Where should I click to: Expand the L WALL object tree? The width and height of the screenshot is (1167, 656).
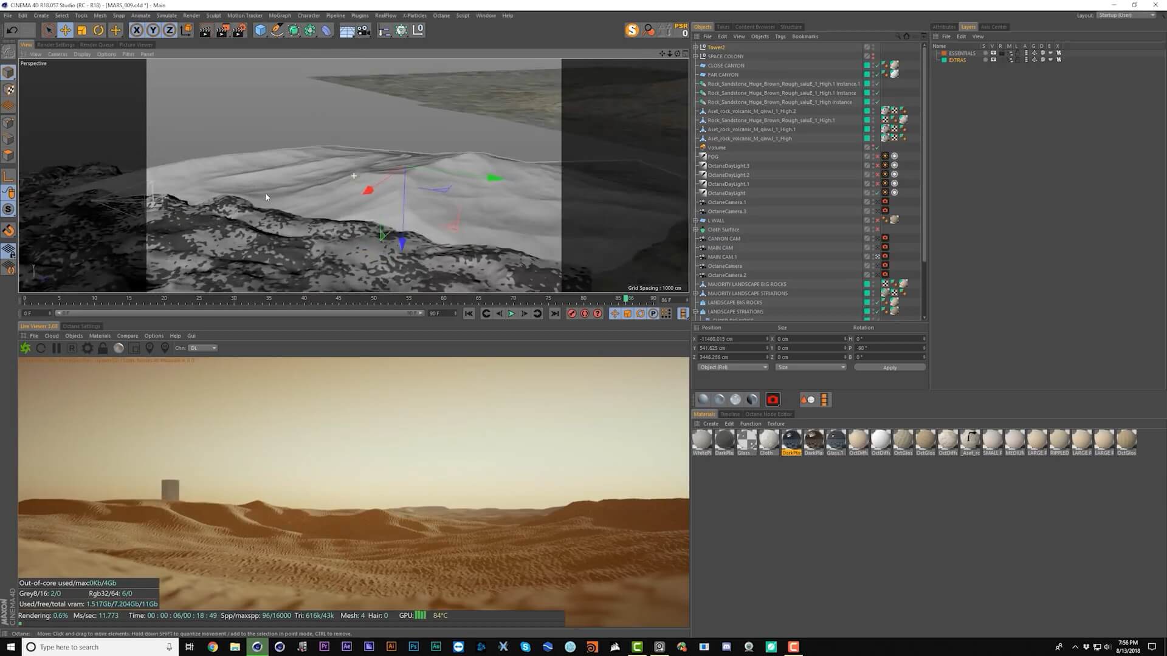[696, 220]
